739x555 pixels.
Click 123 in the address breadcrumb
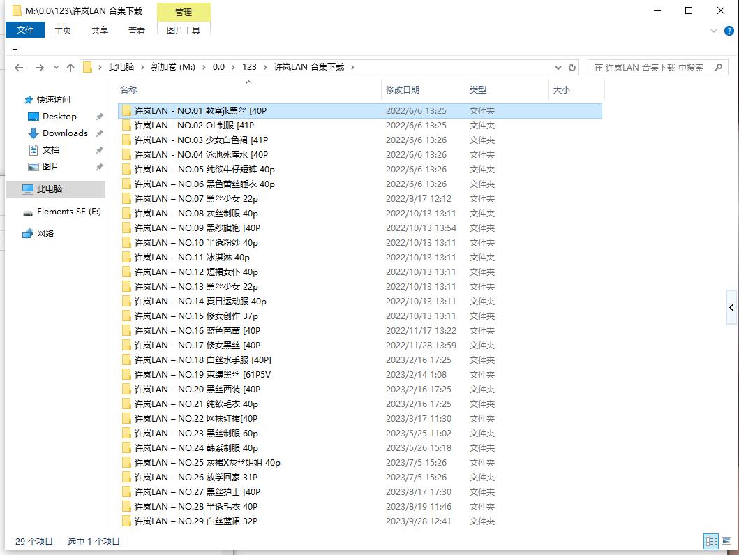click(249, 67)
